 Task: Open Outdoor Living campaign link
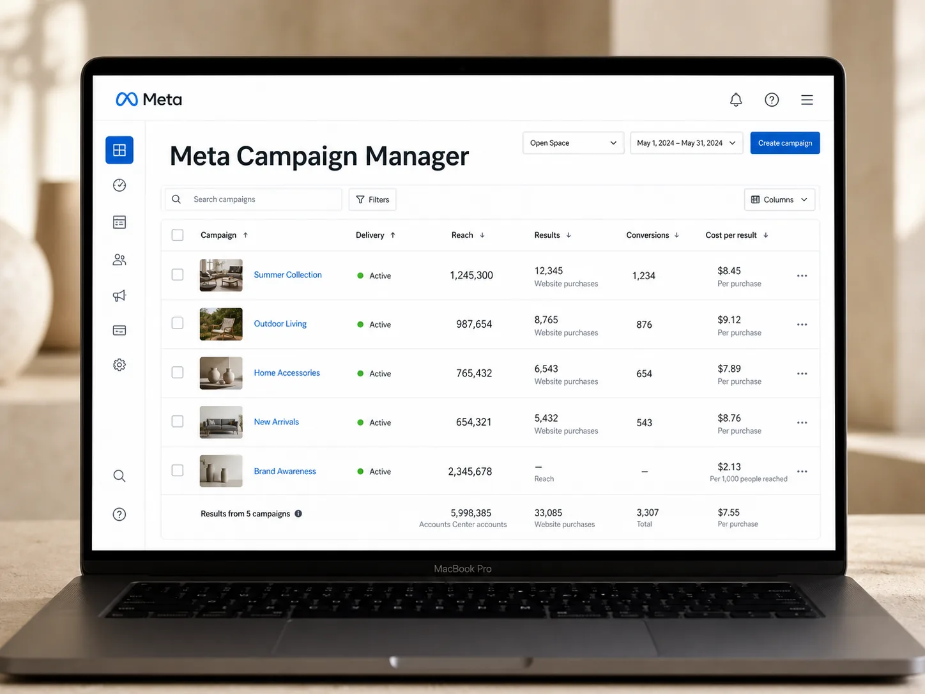tap(280, 324)
